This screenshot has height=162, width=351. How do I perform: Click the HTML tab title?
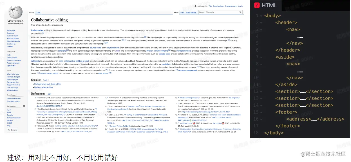tap(269, 5)
